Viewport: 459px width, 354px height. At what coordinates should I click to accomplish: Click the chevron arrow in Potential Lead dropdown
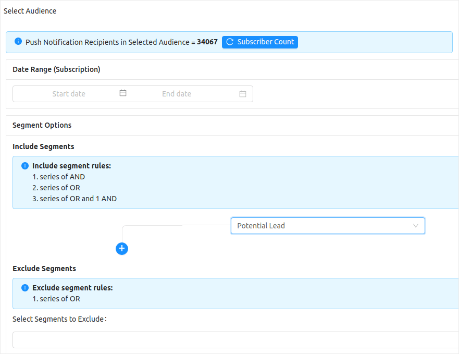coord(415,226)
